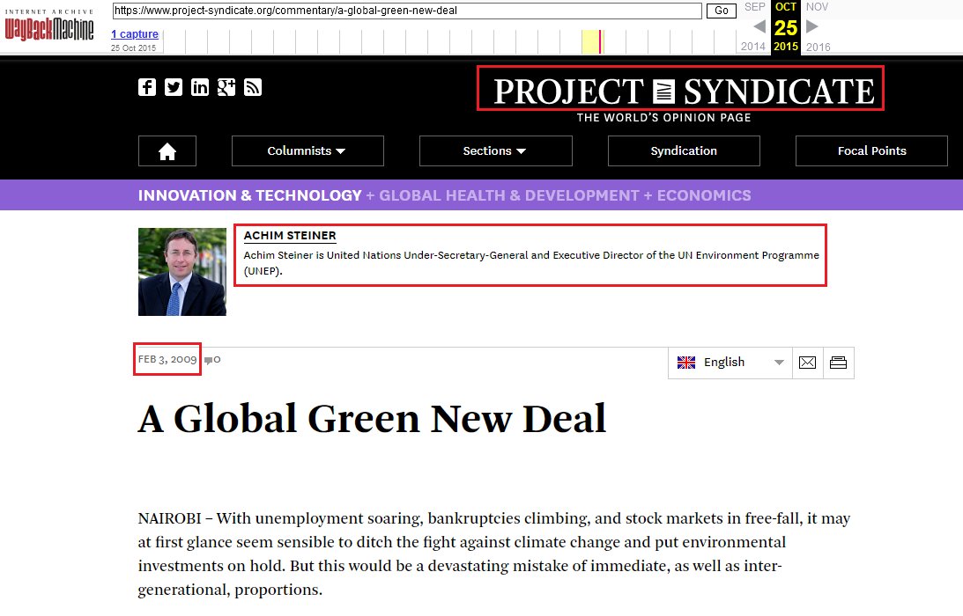Open the English language selector
The width and height of the screenshot is (963, 616).
coord(730,363)
